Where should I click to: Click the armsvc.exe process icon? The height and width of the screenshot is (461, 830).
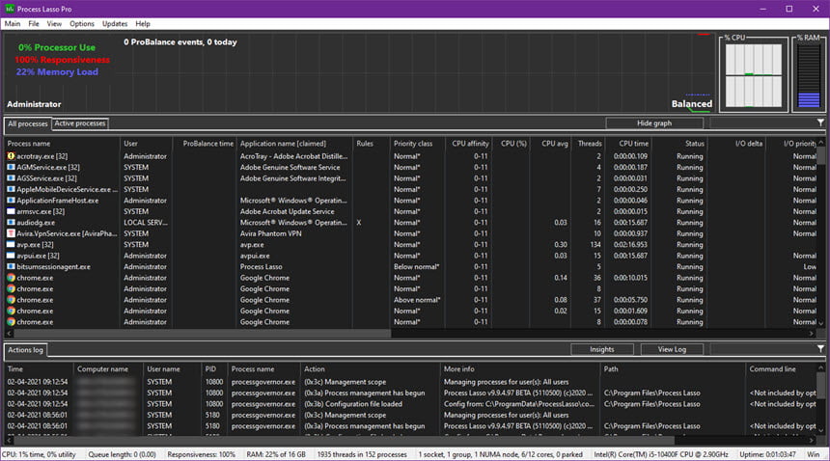pos(11,211)
